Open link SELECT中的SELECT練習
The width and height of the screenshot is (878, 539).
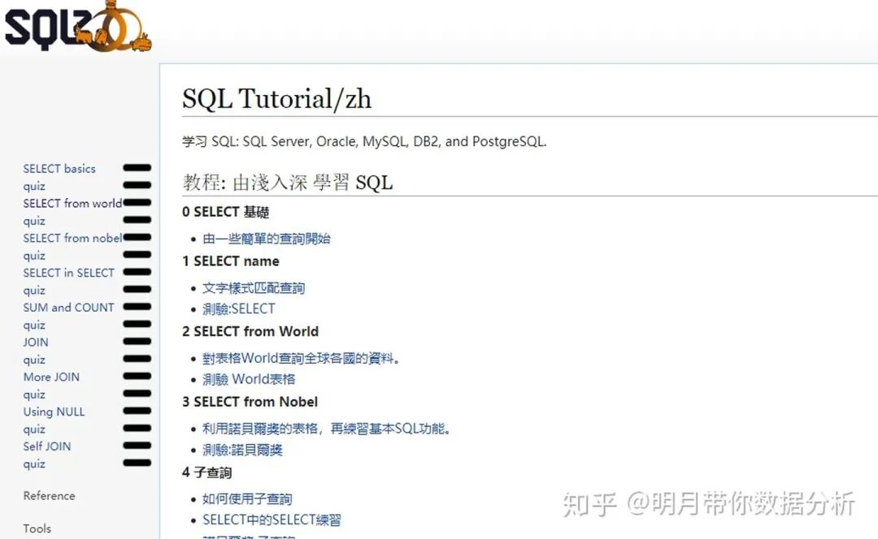(272, 520)
